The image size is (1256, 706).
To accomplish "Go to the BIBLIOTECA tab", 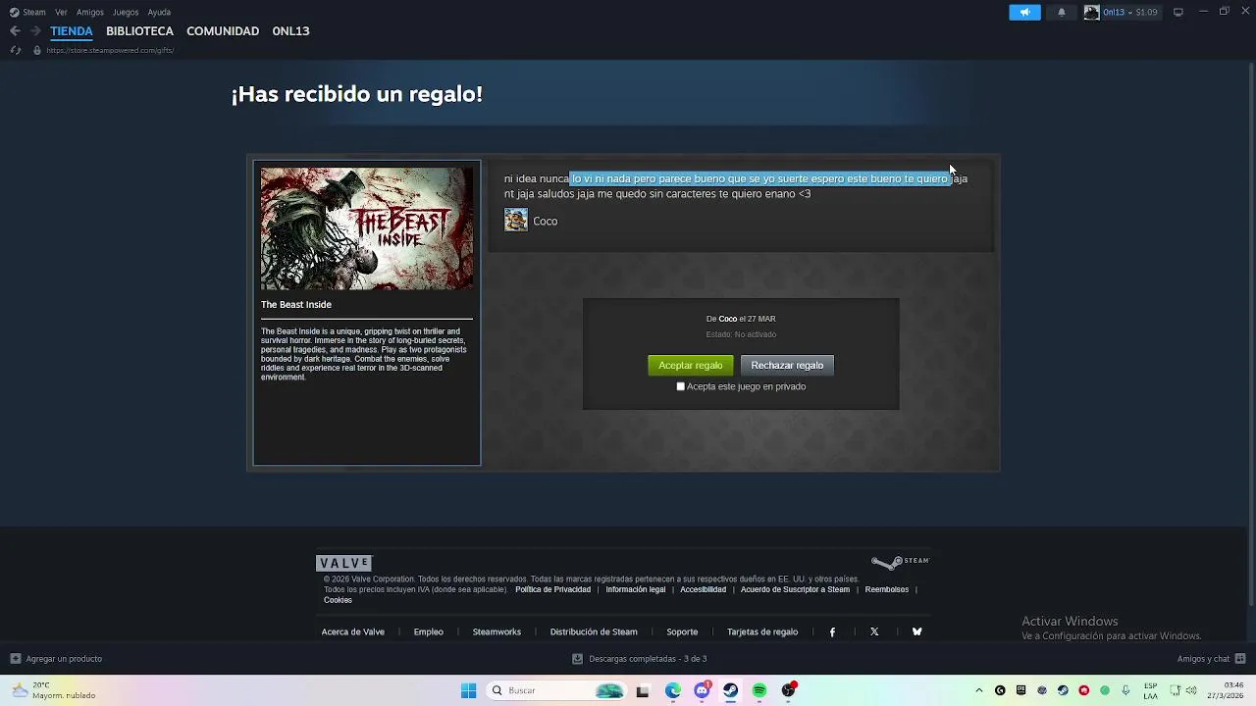I will coord(139,31).
